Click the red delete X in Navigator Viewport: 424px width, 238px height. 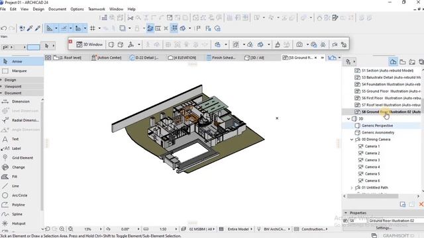(421, 204)
